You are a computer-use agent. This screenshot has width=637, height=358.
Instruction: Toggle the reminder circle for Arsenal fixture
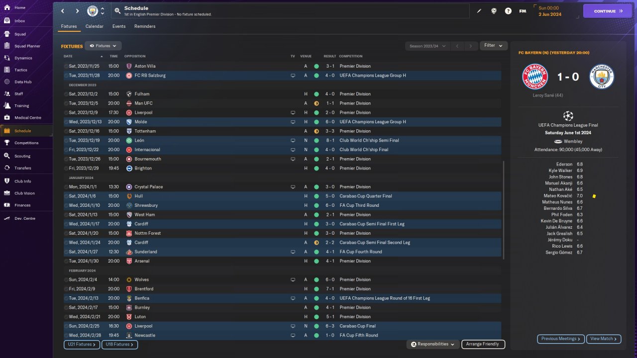pos(66,261)
